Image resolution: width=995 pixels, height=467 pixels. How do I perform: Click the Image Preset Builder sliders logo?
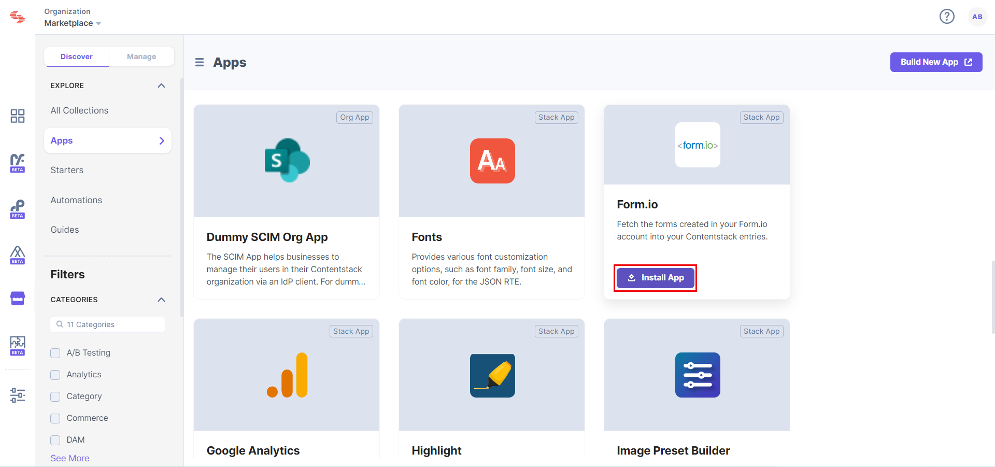698,375
